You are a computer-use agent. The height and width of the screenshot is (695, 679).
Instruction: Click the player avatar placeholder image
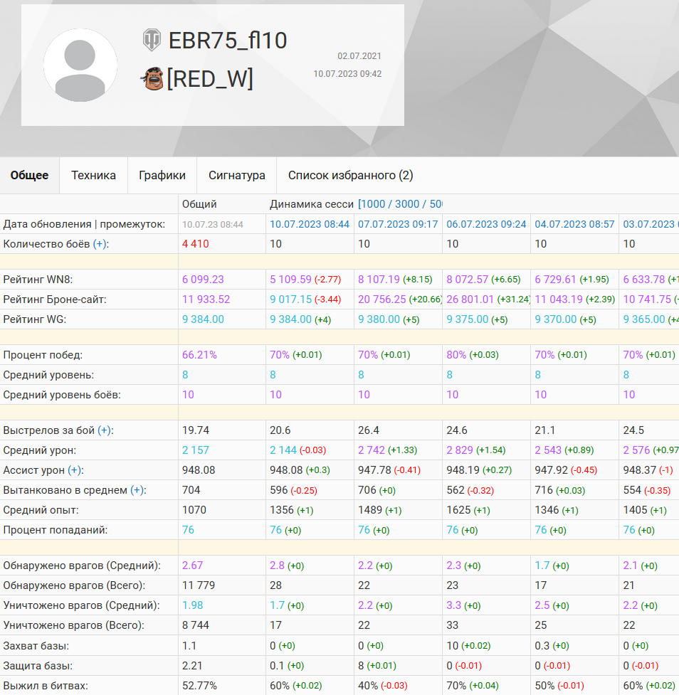[80, 65]
